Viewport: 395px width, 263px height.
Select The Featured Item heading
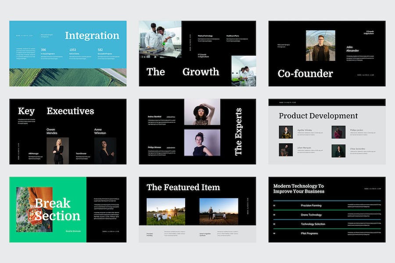coord(183,187)
